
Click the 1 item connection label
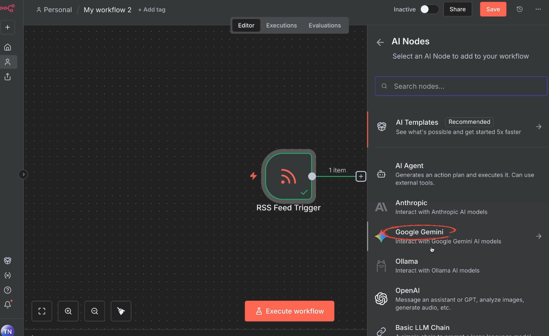337,170
